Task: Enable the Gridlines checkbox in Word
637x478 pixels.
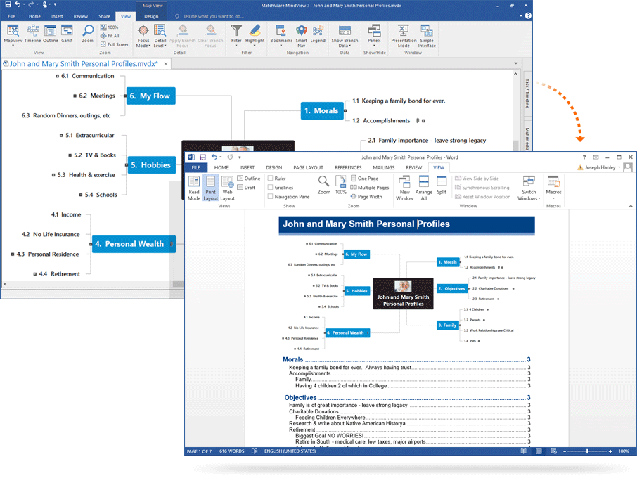Action: pyautogui.click(x=270, y=187)
